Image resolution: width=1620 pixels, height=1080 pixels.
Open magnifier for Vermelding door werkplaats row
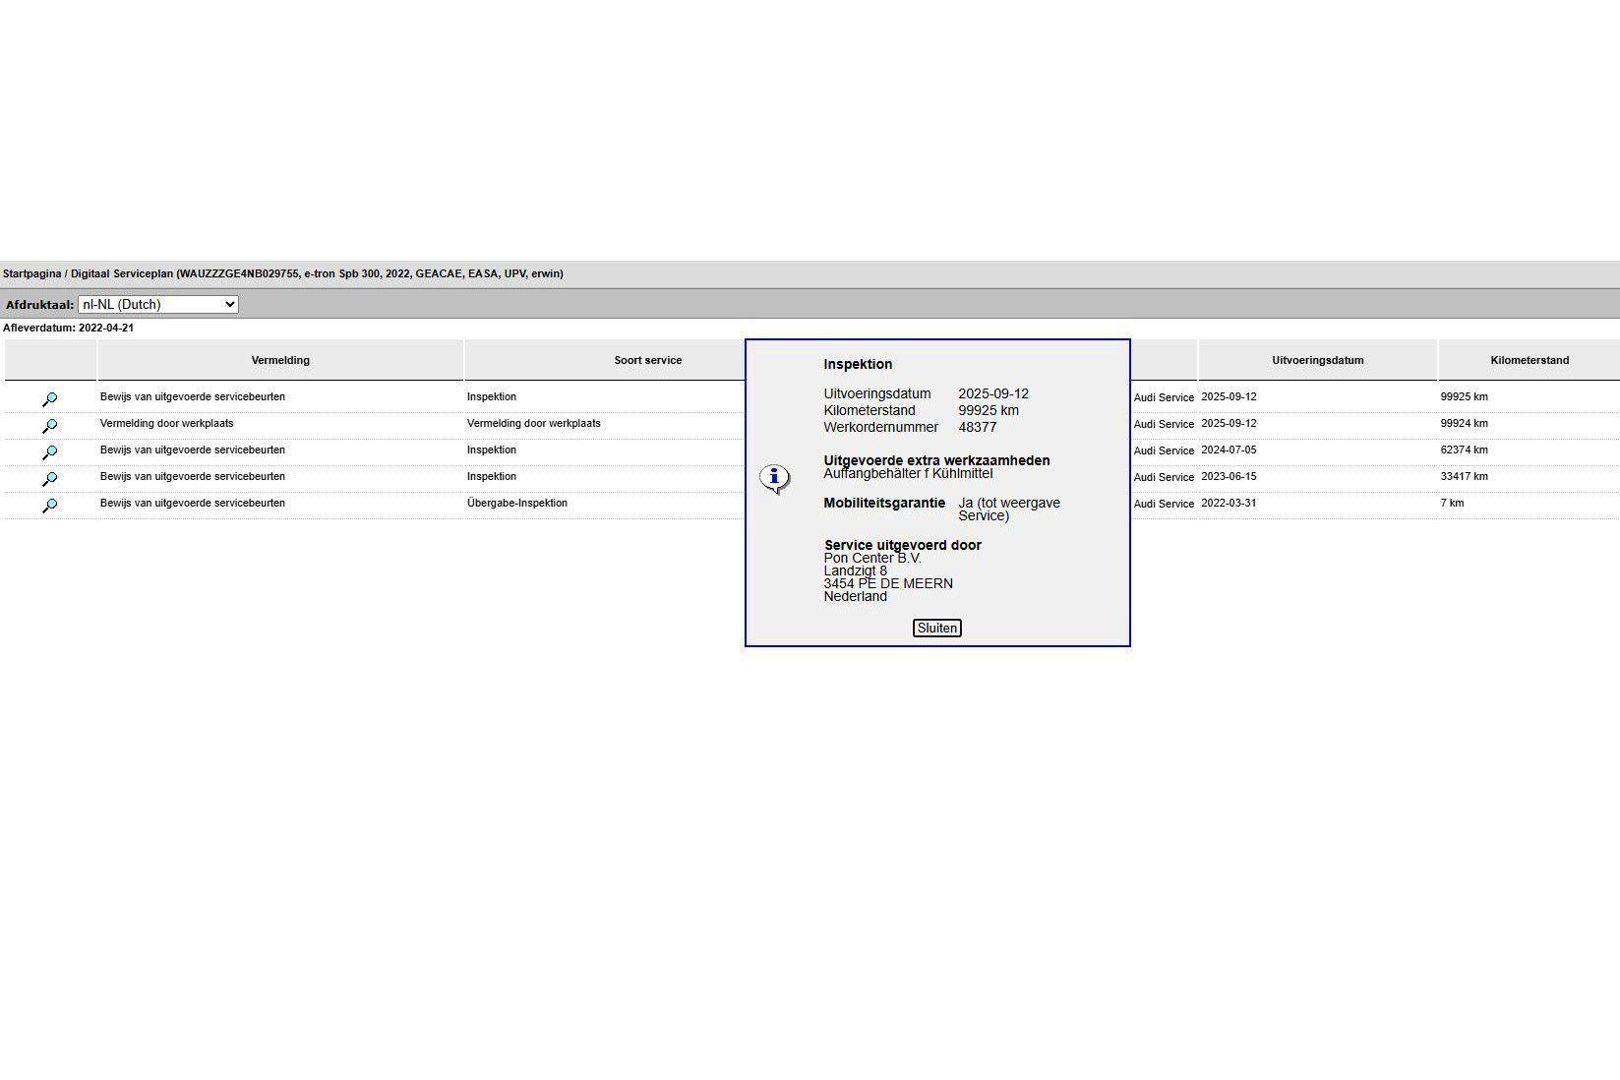point(50,425)
